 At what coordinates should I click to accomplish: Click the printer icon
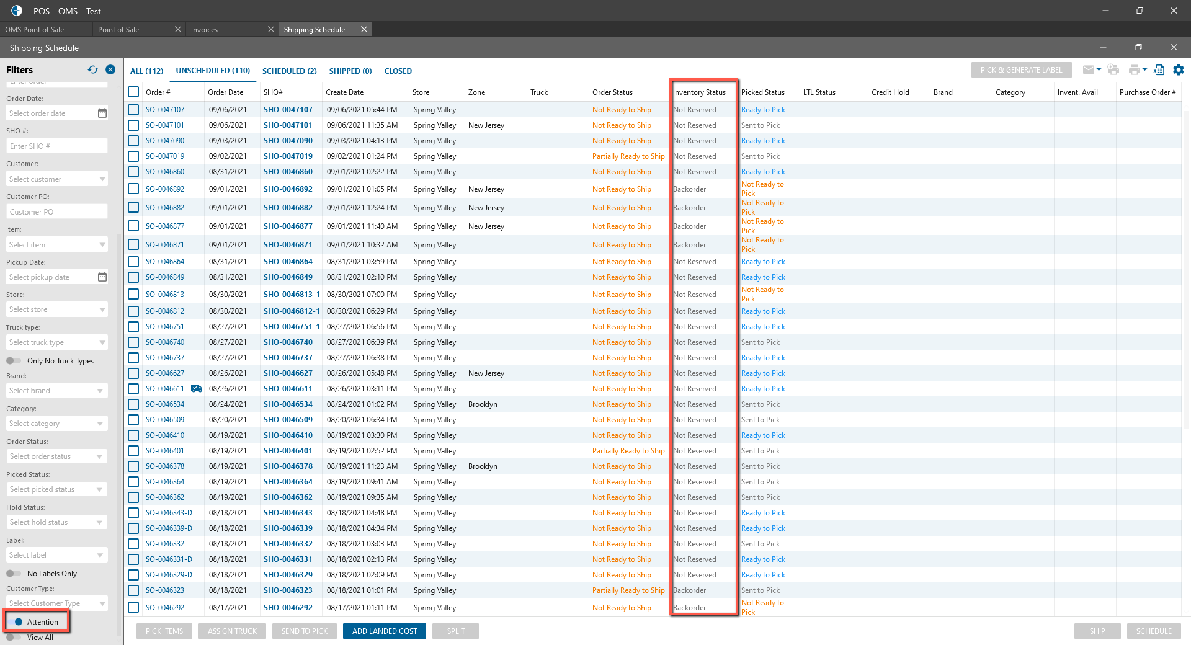click(x=1135, y=70)
